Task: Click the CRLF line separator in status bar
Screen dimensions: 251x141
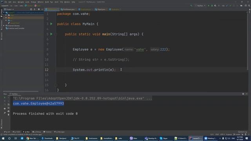Action: [217, 134]
